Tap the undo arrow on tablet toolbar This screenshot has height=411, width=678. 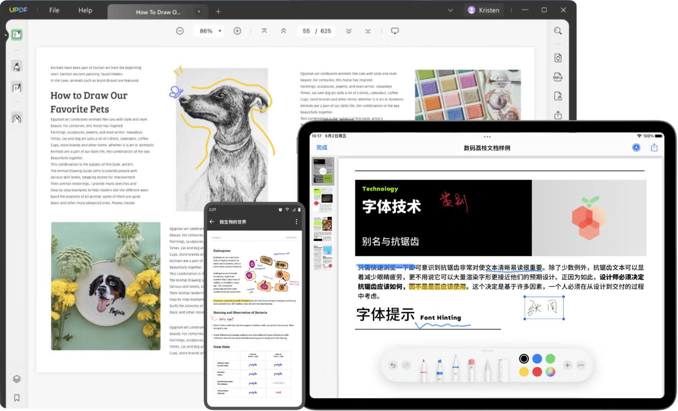pos(393,365)
